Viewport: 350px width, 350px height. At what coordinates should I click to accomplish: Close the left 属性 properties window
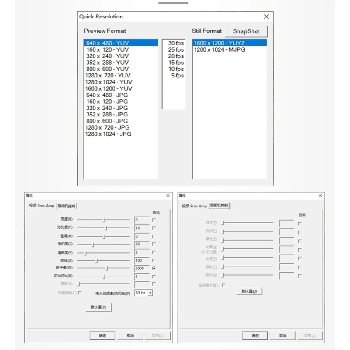[x=168, y=196]
